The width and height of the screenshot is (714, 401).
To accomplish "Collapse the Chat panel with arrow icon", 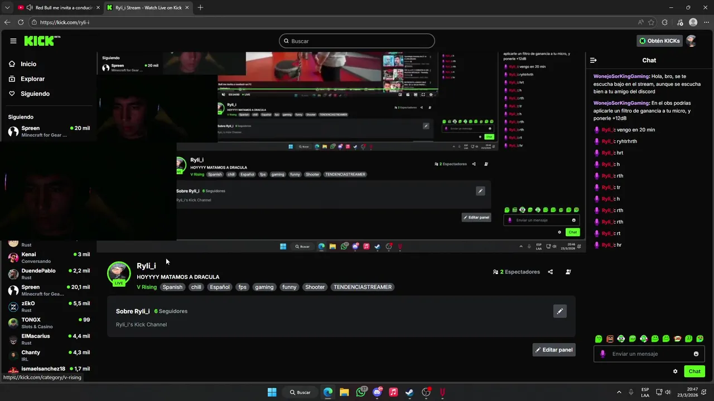I will 594,60.
